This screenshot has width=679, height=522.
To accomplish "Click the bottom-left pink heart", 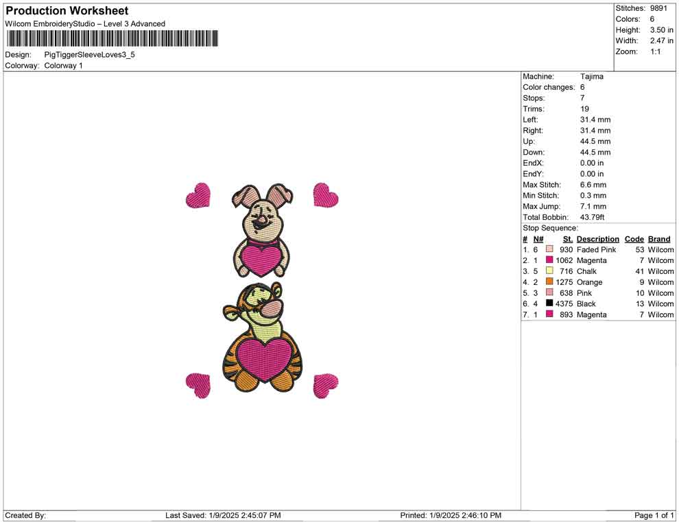I will [x=198, y=386].
